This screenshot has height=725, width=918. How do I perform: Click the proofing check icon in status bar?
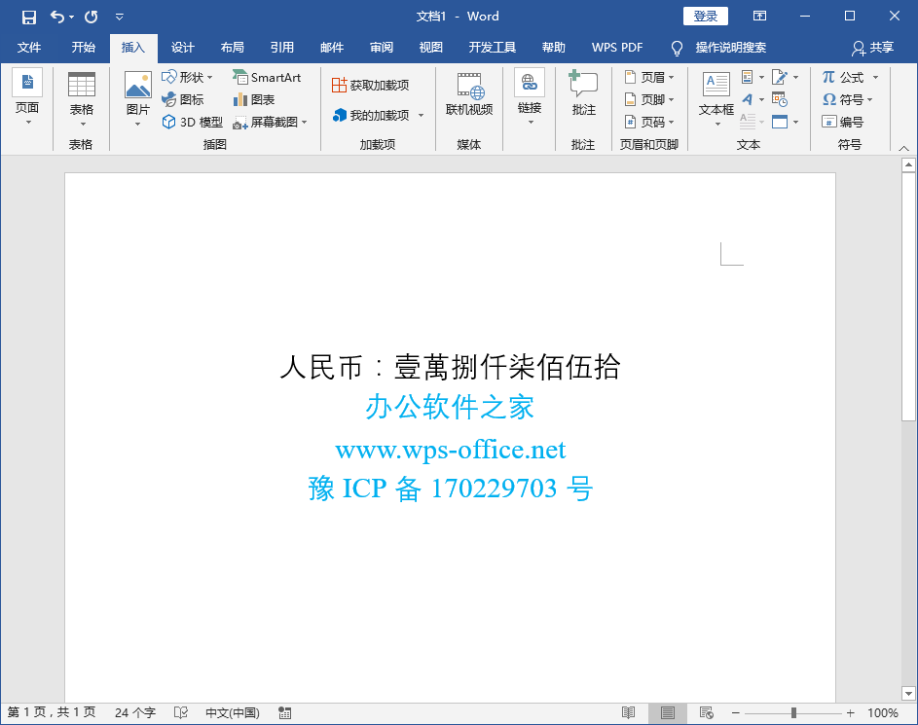[x=181, y=712]
